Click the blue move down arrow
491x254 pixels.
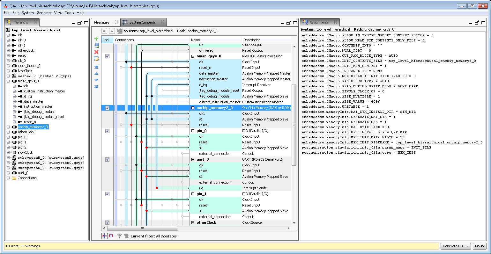coord(96,80)
